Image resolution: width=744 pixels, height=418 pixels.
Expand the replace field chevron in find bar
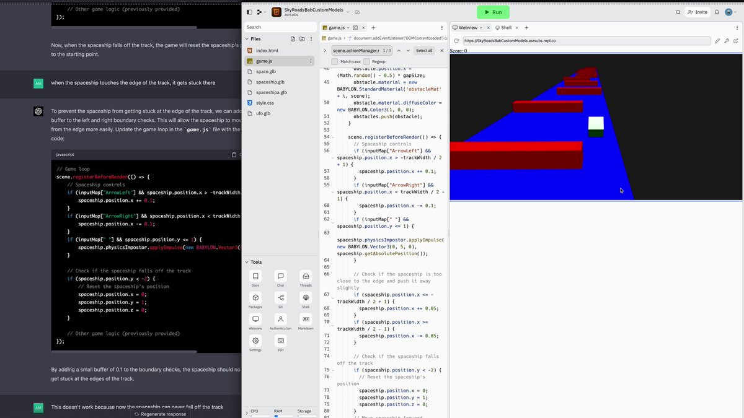click(x=325, y=51)
